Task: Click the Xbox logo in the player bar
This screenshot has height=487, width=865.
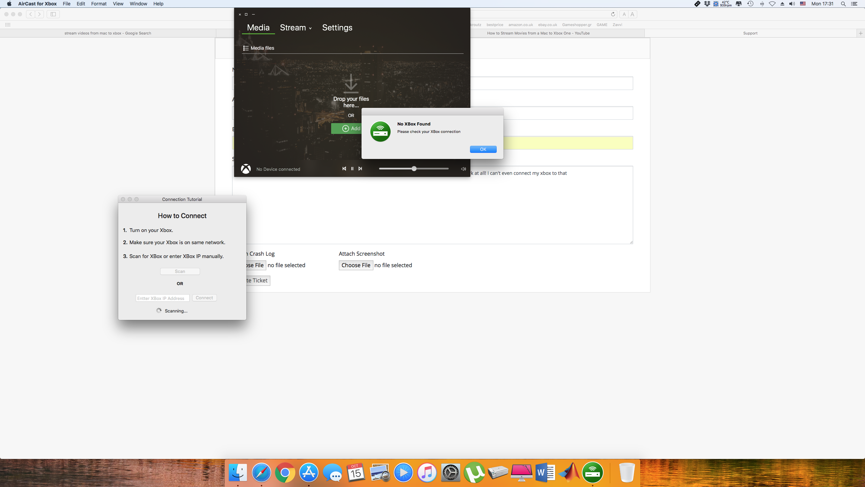Action: (x=246, y=169)
